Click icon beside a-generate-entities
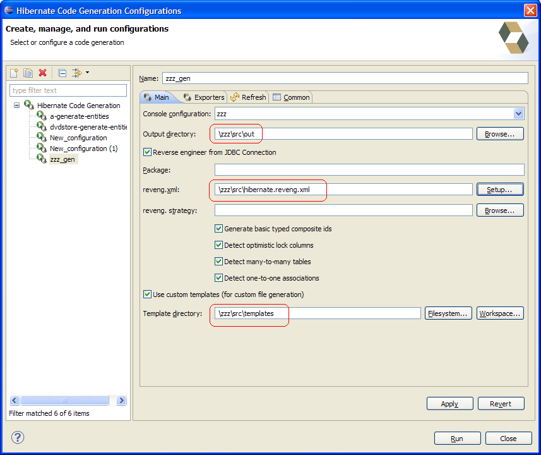 (x=42, y=116)
